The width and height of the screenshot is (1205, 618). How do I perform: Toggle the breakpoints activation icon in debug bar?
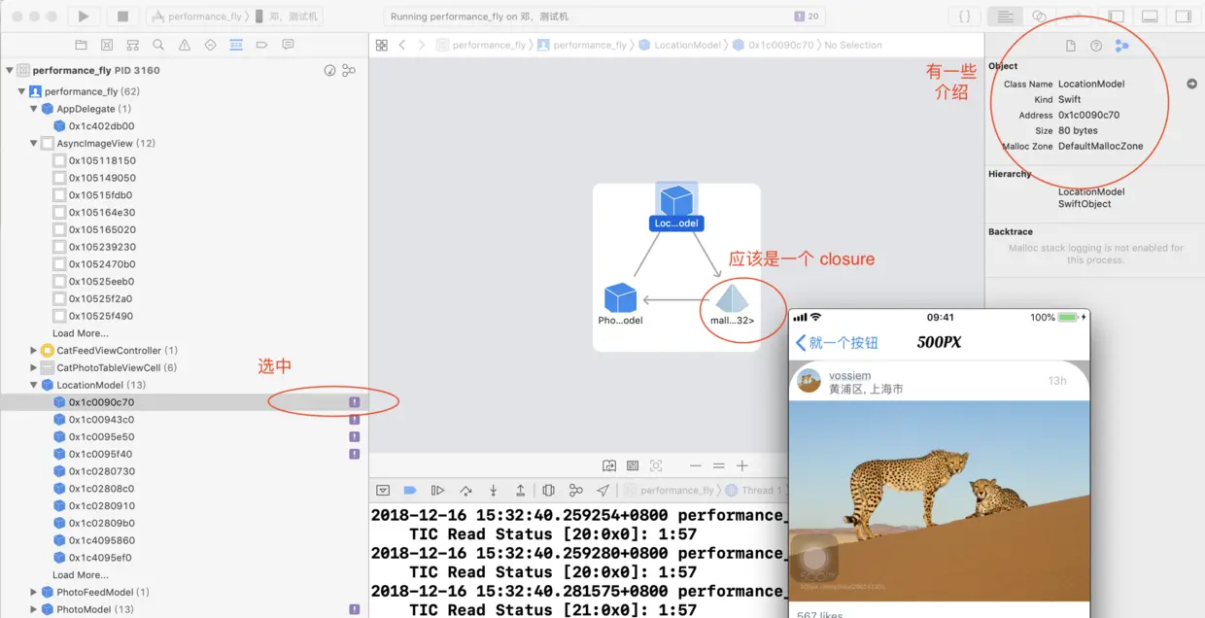point(409,491)
